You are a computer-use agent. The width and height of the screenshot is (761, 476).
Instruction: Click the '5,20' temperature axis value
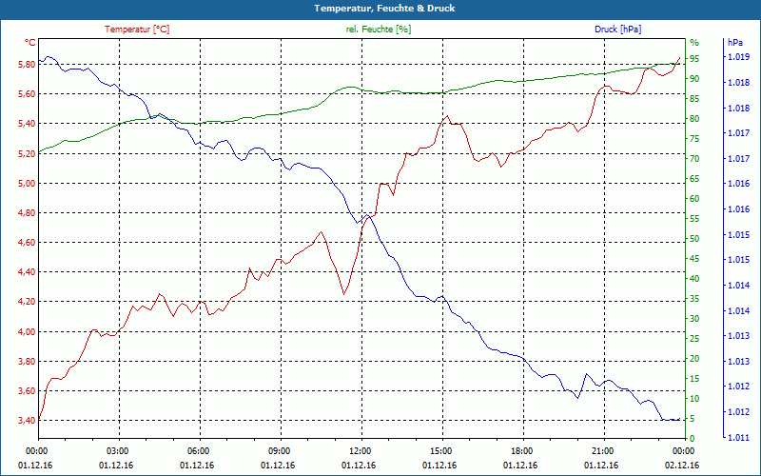(28, 154)
